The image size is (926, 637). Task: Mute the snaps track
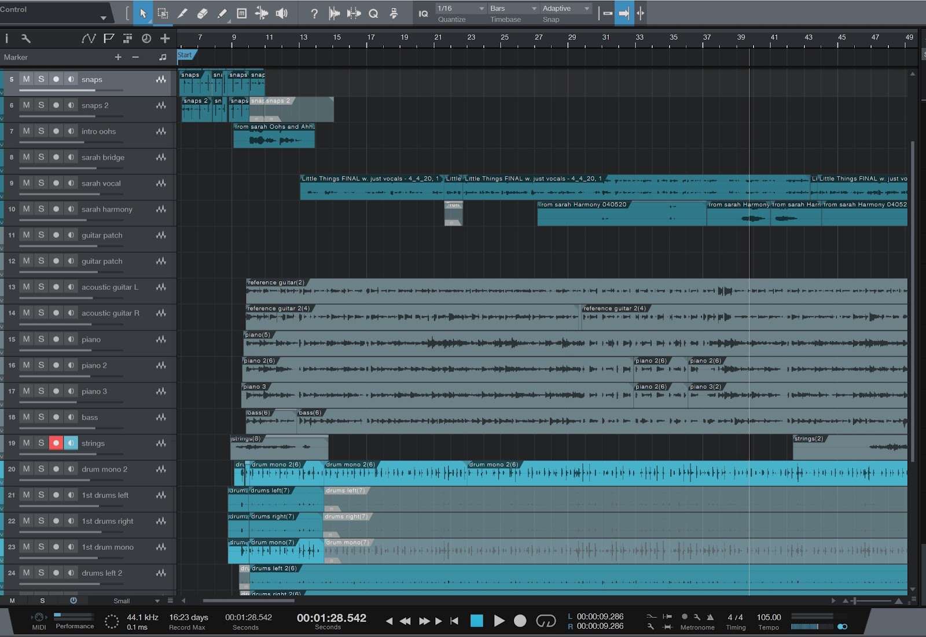coord(26,79)
